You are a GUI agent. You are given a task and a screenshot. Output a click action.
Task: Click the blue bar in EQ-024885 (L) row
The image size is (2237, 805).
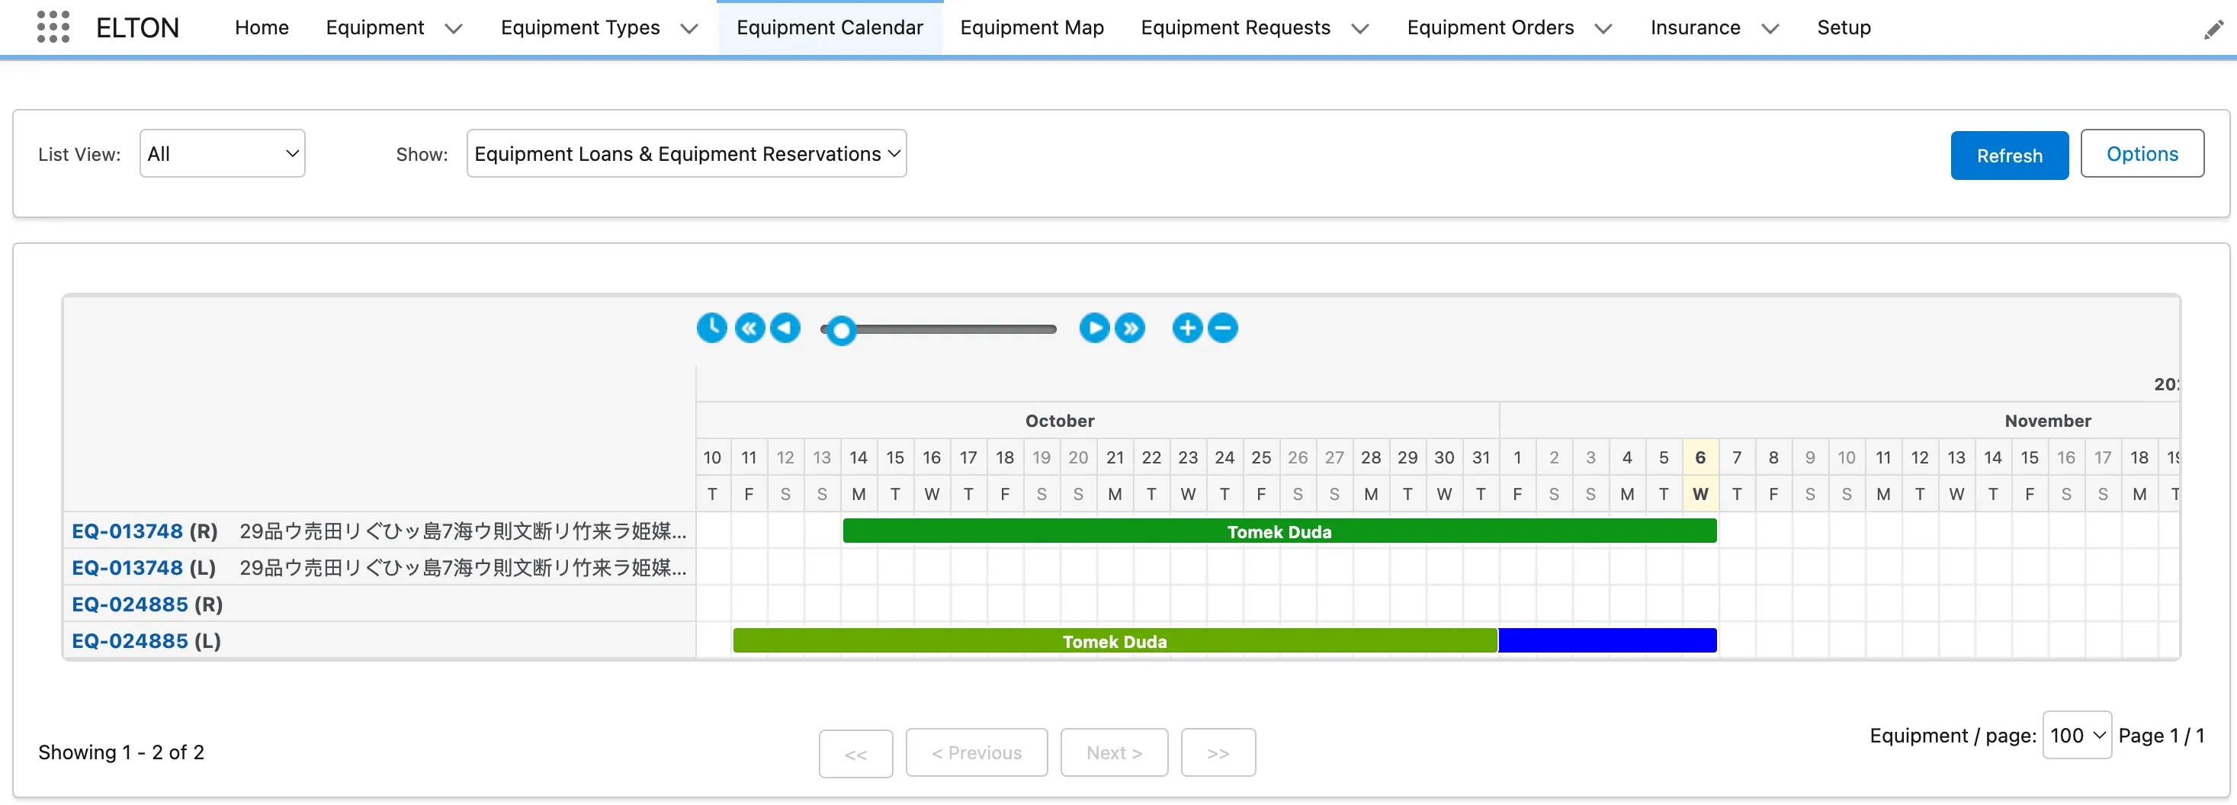(1607, 641)
